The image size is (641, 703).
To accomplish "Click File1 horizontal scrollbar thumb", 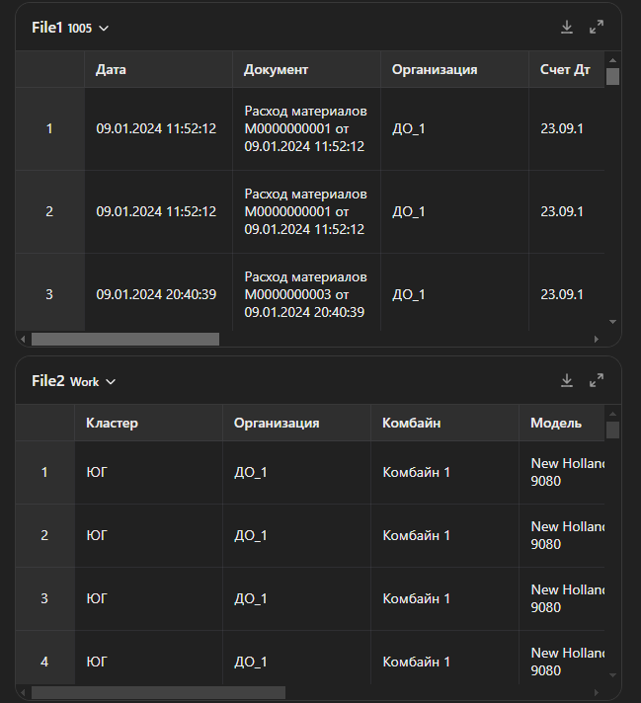I will click(124, 339).
